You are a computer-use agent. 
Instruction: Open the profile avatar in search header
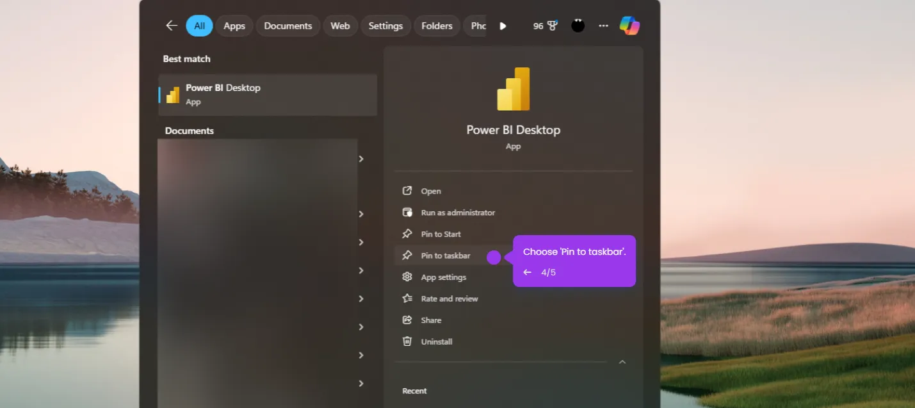click(578, 26)
